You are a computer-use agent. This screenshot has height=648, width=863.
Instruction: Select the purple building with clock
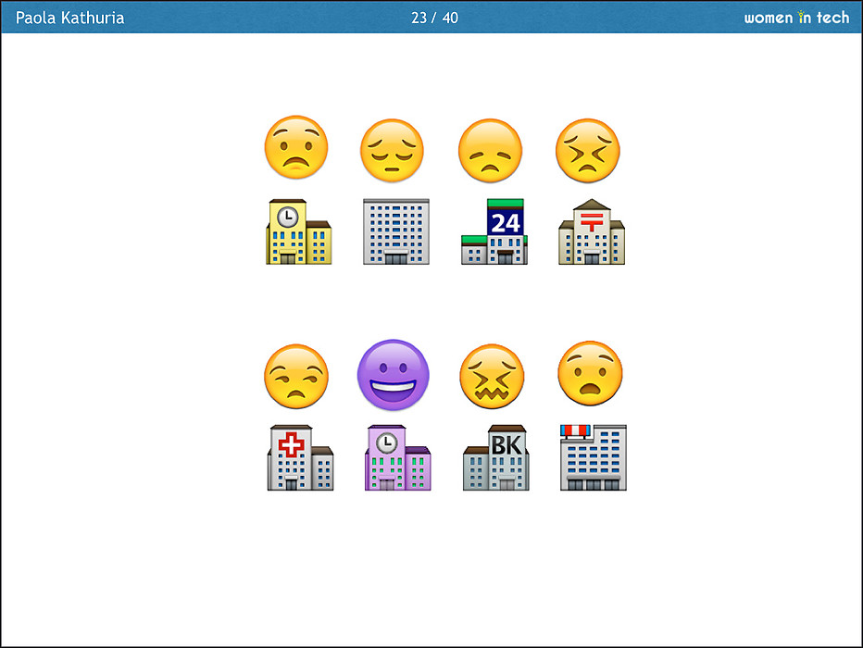point(397,458)
